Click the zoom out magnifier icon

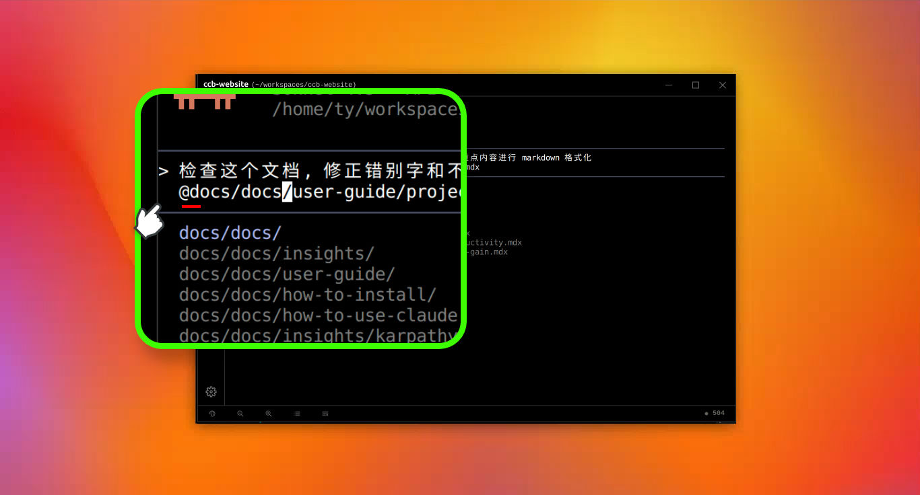coord(240,414)
